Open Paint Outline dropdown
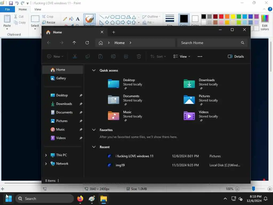 point(151,17)
